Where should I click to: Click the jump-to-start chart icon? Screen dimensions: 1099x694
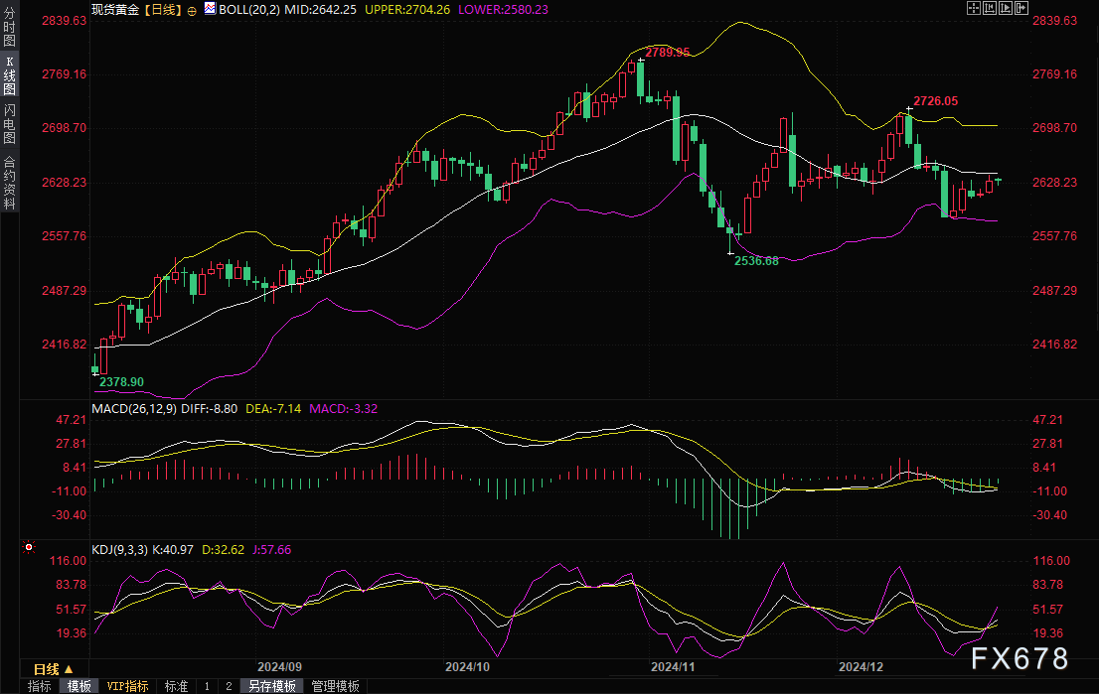[988, 8]
